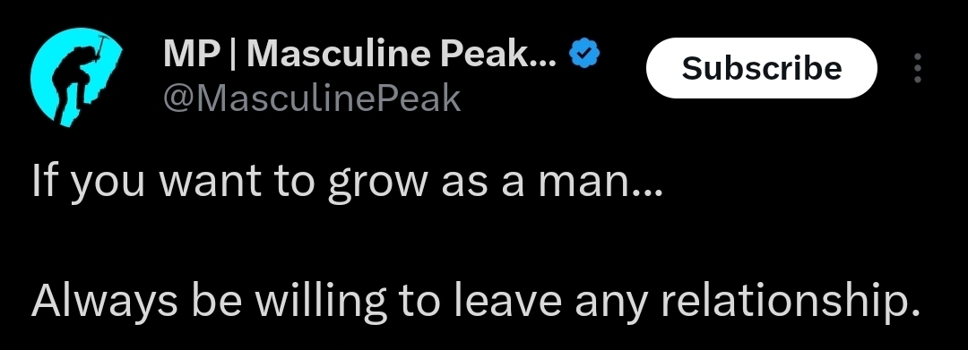Subscribe to Masculine Peak
Image resolution: width=968 pixels, height=350 pixels.
tap(761, 68)
